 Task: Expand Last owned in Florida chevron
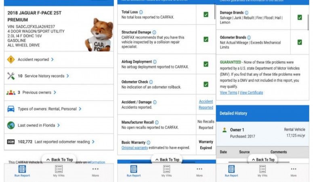point(58,125)
